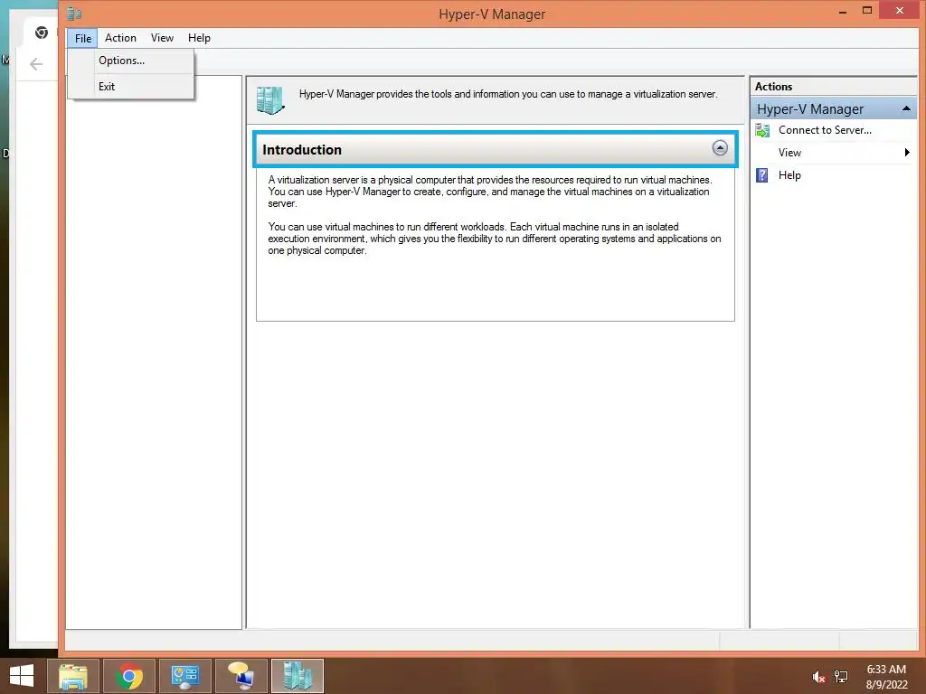This screenshot has width=926, height=694.
Task: Click the Chrome icon in background window
Action: pyautogui.click(x=42, y=33)
